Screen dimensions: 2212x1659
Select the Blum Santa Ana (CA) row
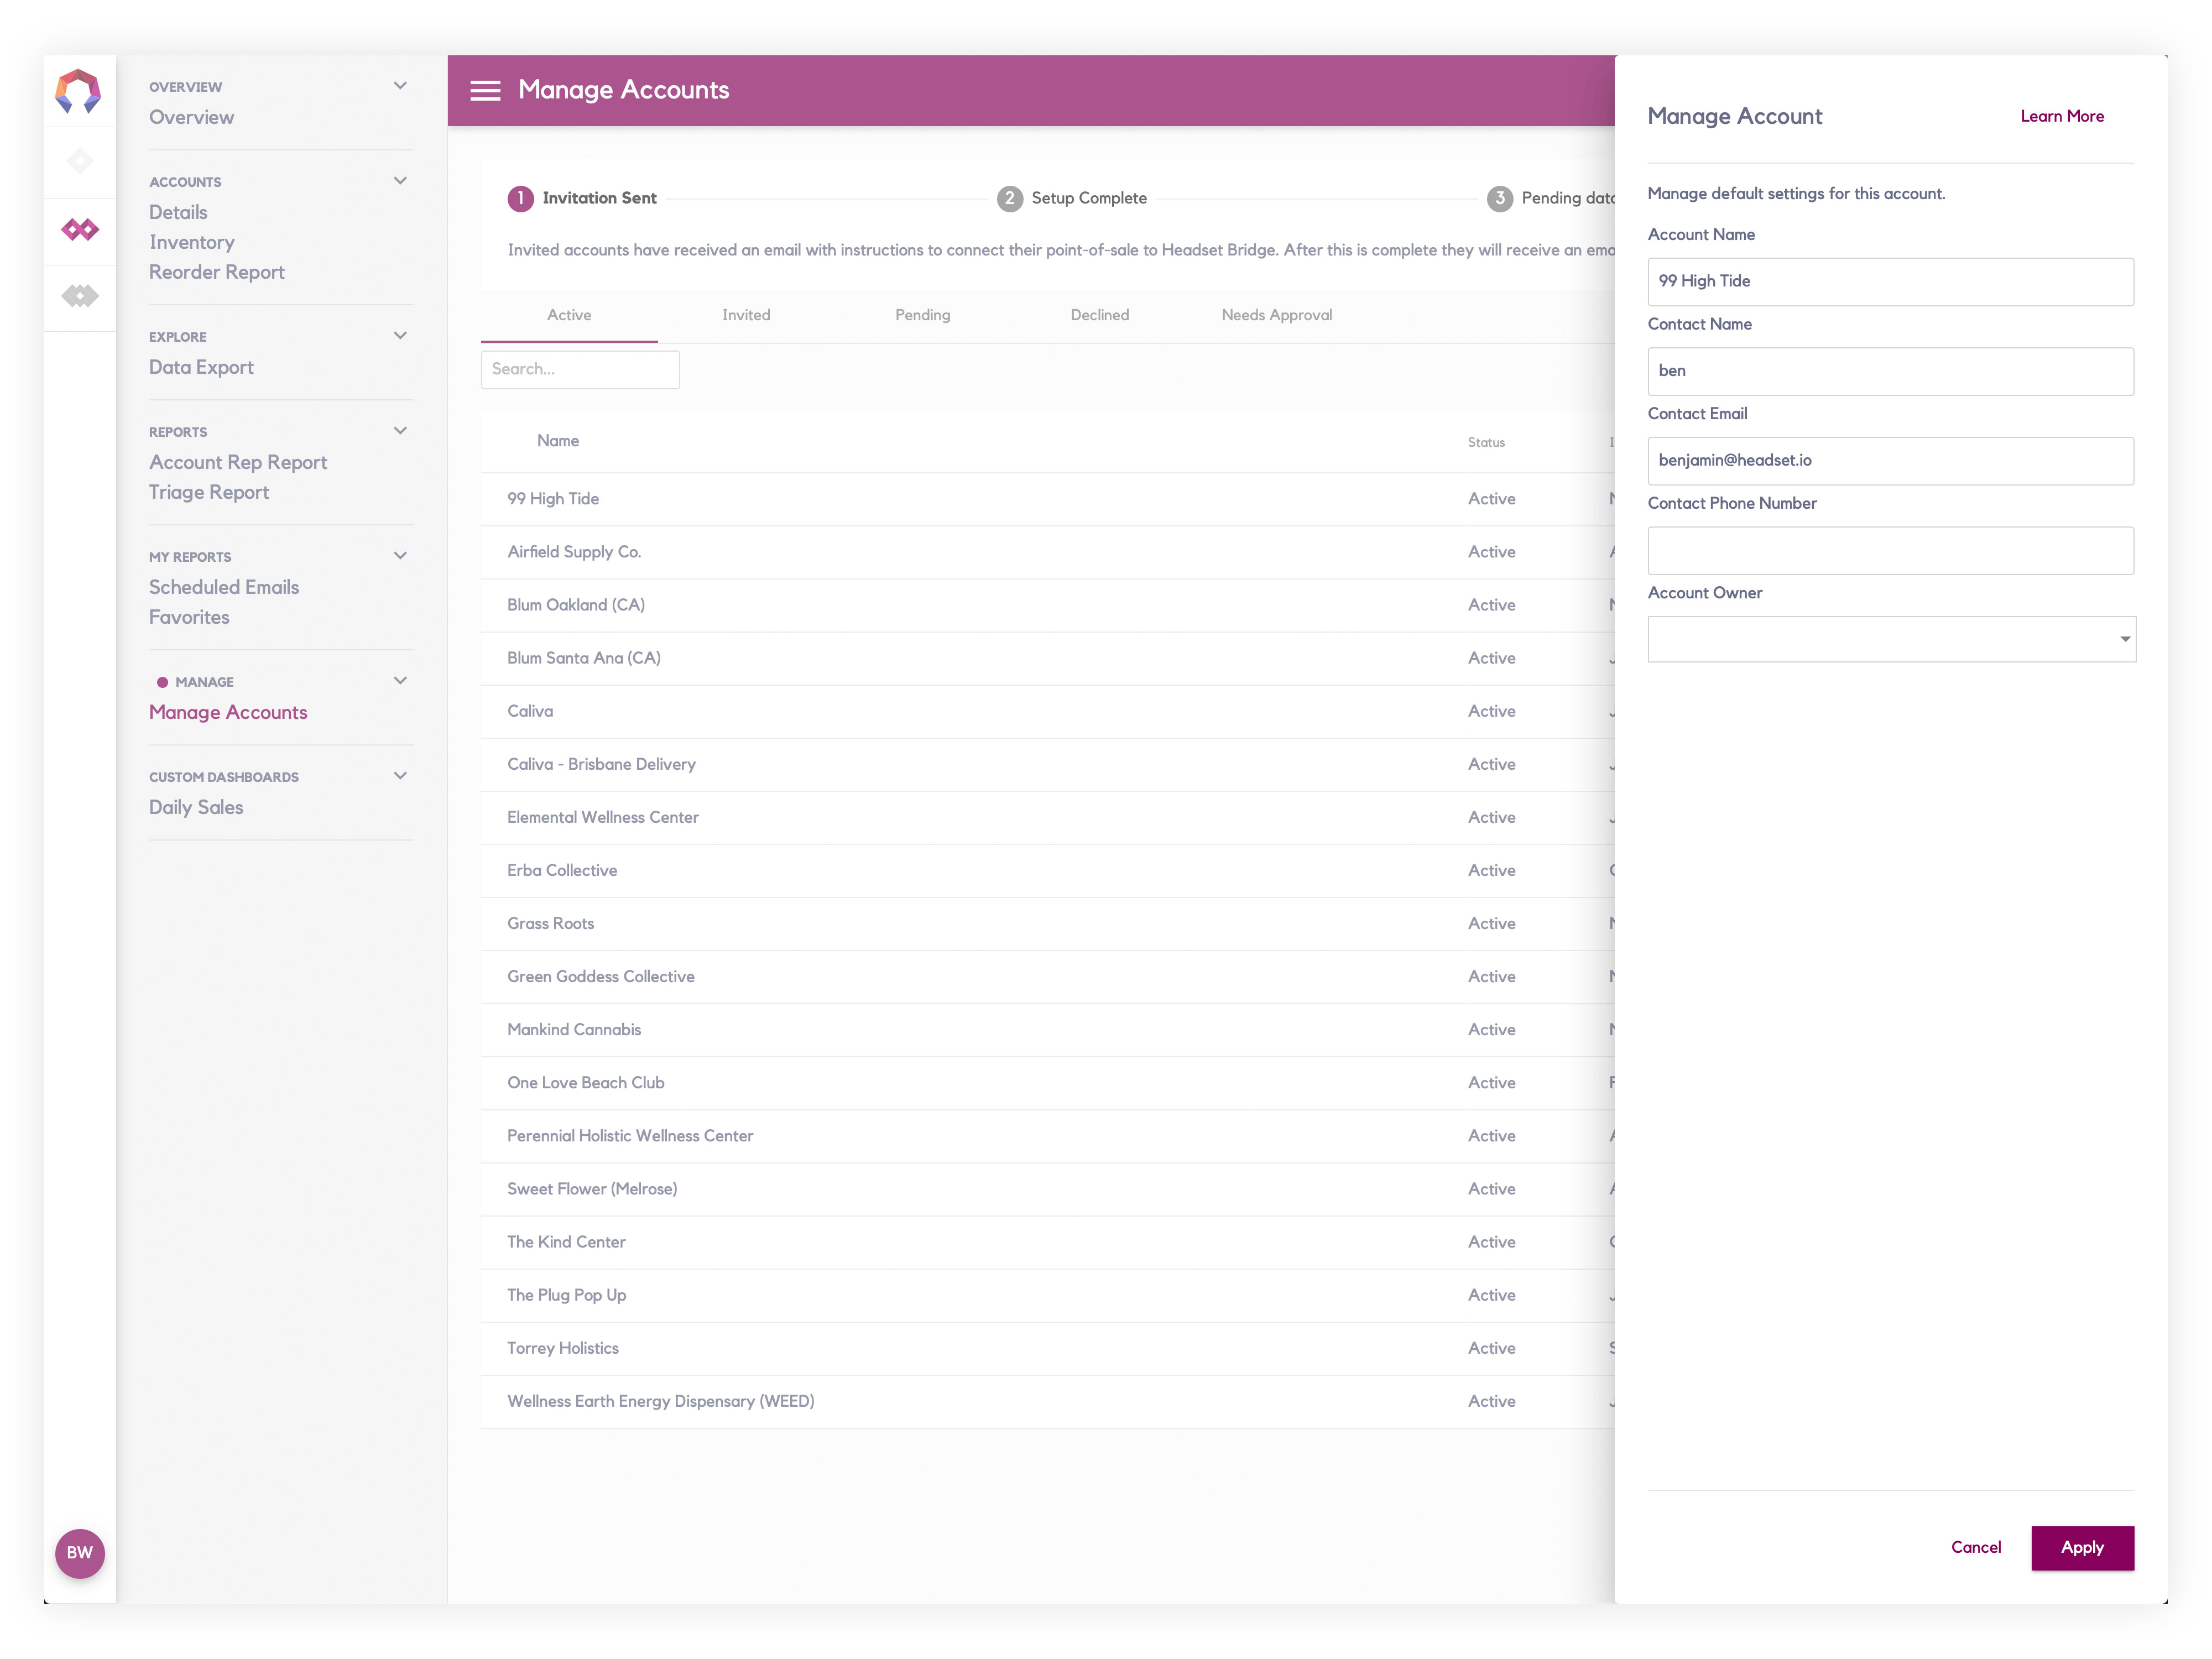coord(1047,658)
